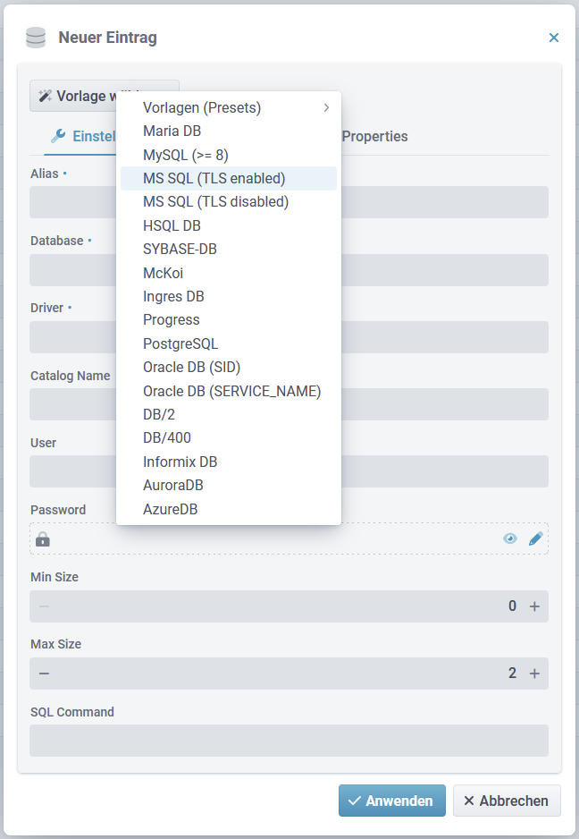The height and width of the screenshot is (839, 579).
Task: Switch to the Properties tab
Action: 374,137
